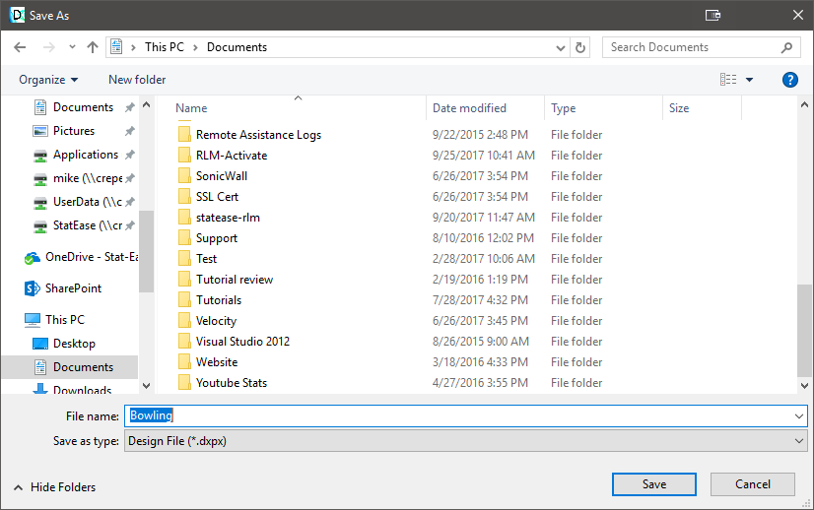Collapse the panel with Hide Folders
This screenshot has width=814, height=510.
point(54,487)
